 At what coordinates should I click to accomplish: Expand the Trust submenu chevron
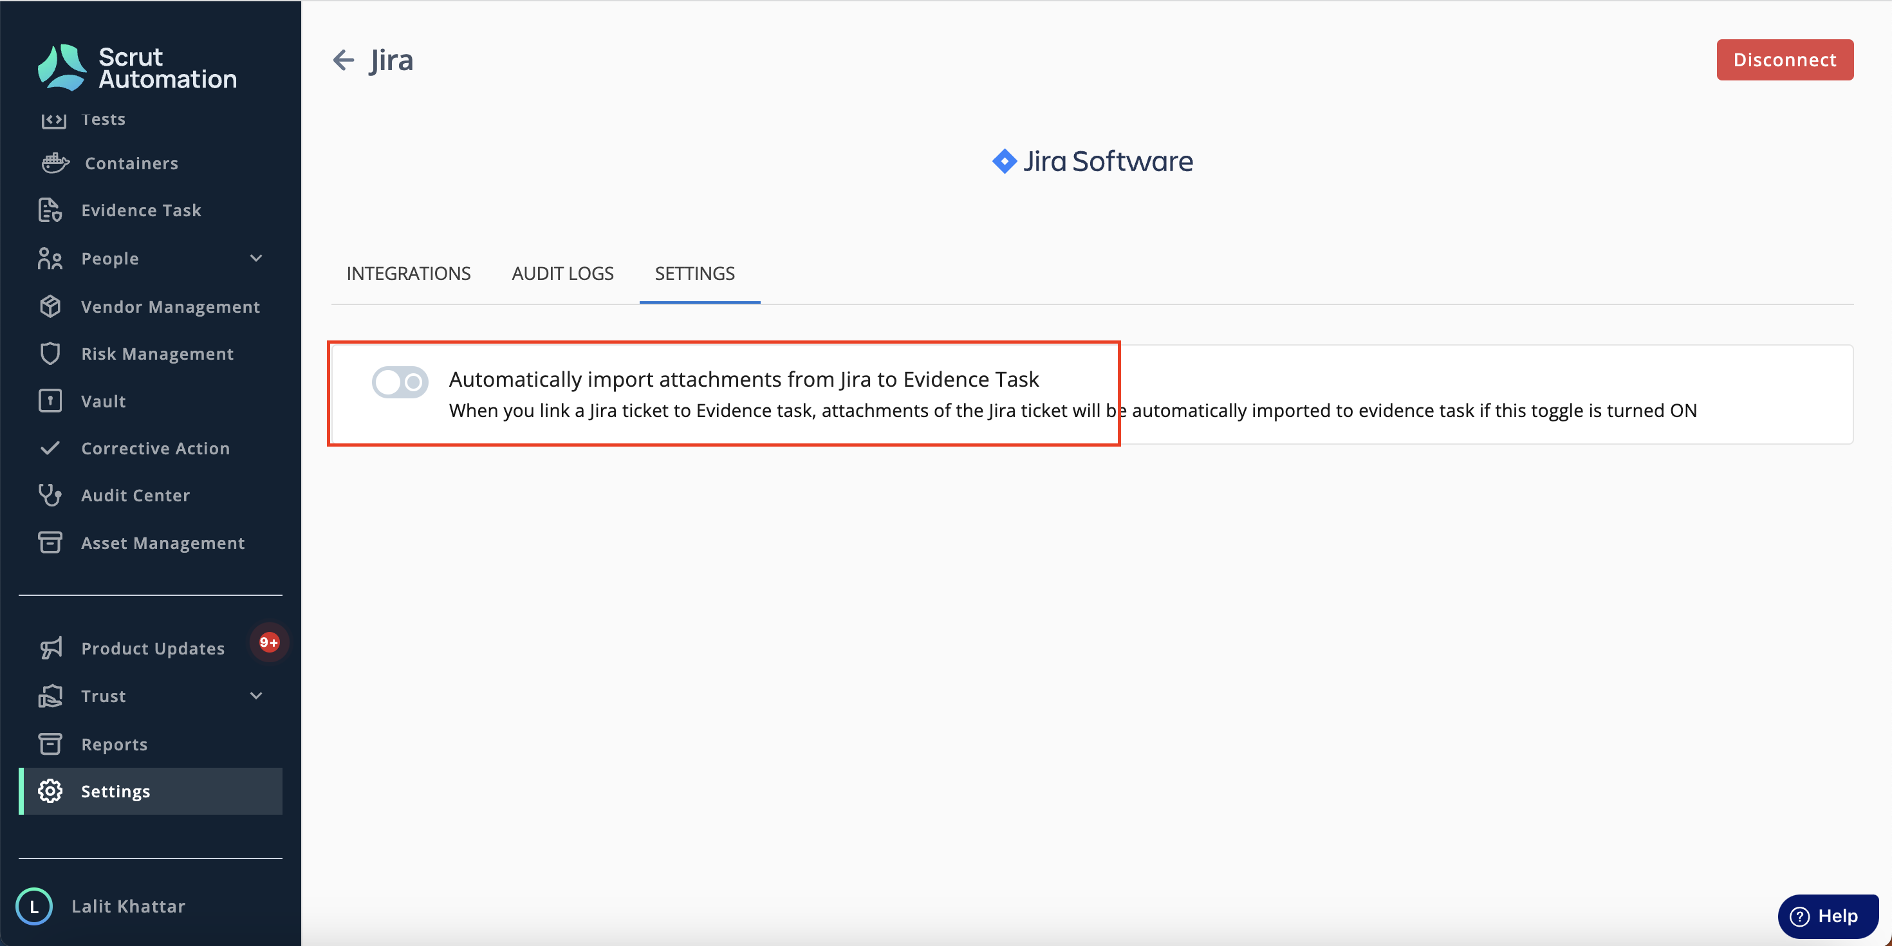255,696
